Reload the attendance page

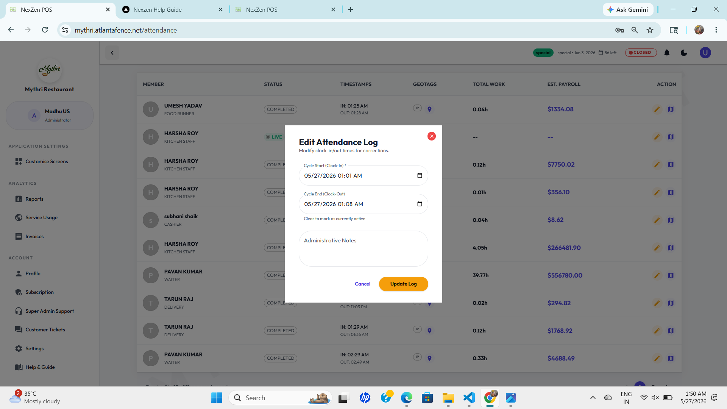tap(45, 30)
